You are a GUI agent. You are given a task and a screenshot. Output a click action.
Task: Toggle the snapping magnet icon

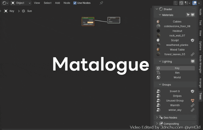(181, 3)
